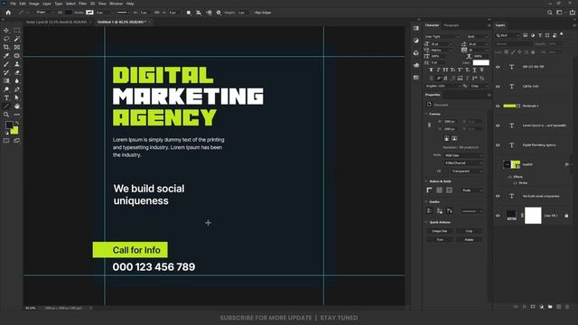Switch to the Paragraph tab
This screenshot has width=578, height=325.
point(452,25)
